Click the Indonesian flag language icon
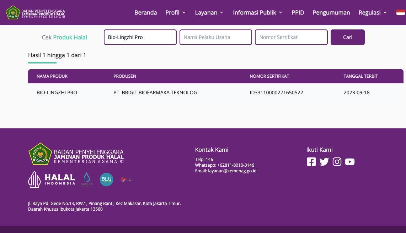The height and width of the screenshot is (233, 406). (x=401, y=12)
